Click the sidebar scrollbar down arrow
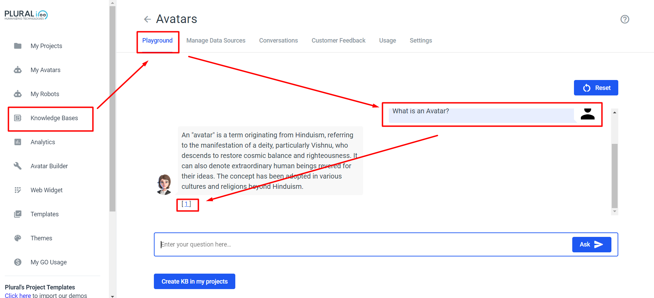Viewport: 654px width, 298px height. click(x=112, y=296)
